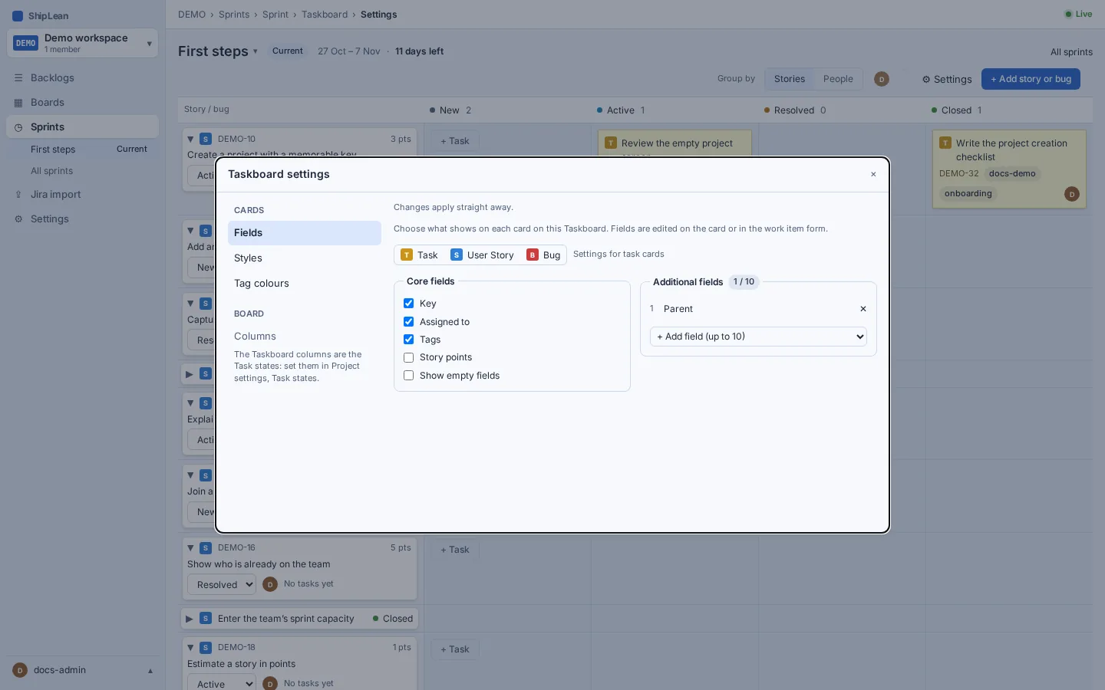Click the DEMO workspace badge icon
Screen dimensions: 1105x690
[x=25, y=43]
